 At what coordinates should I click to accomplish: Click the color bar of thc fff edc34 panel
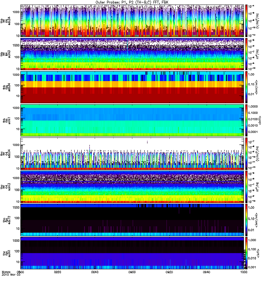[246, 153]
